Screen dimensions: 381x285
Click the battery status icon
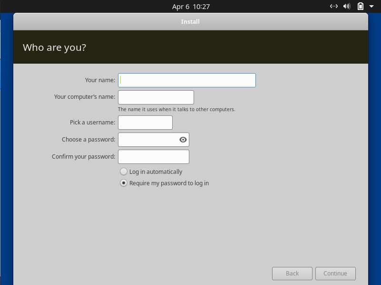coord(361,6)
